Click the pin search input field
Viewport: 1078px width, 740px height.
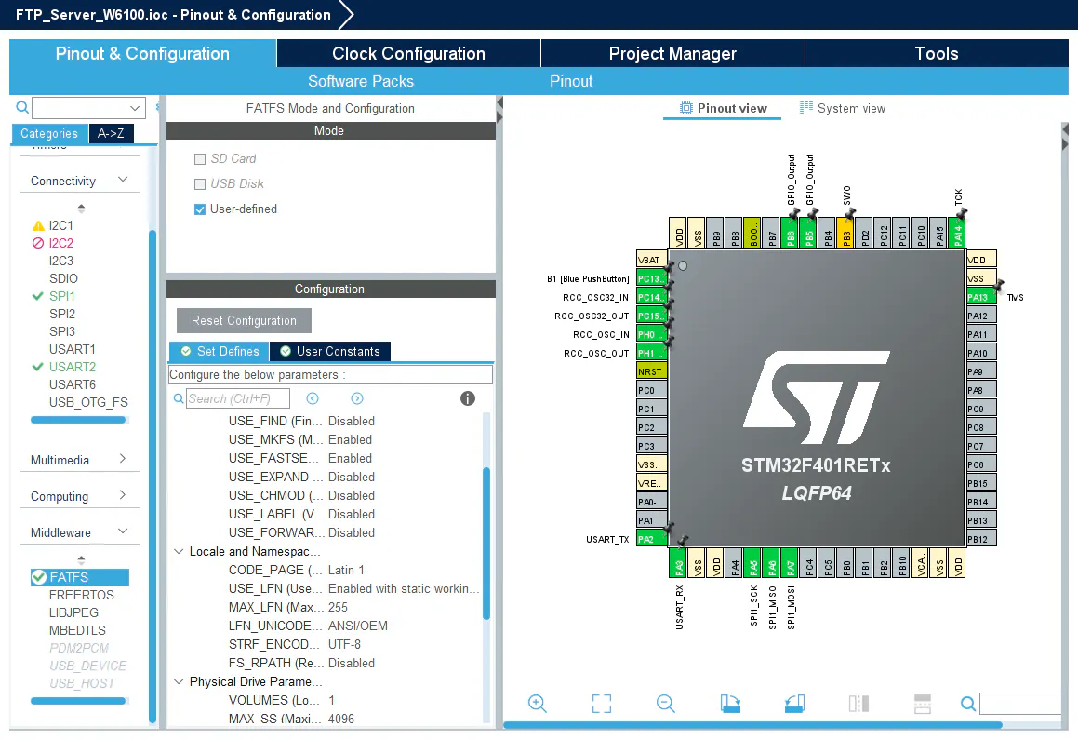click(x=1021, y=704)
